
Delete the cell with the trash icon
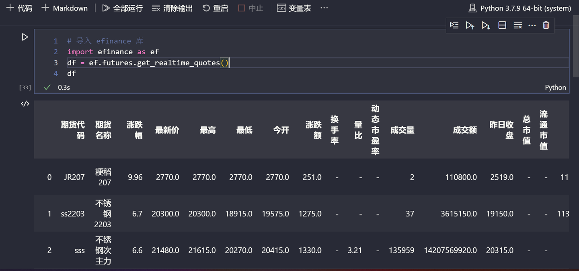pos(546,25)
